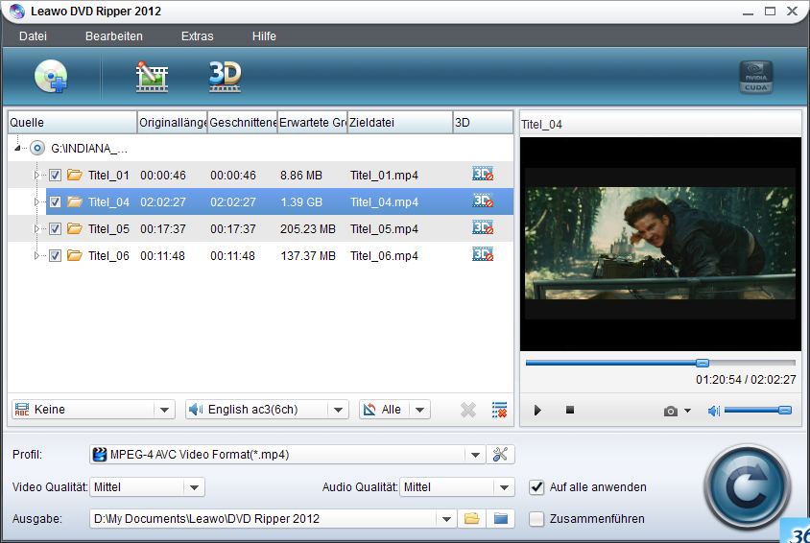Open profile settings wrench icon
Viewport: 810px width, 543px height.
[x=499, y=455]
